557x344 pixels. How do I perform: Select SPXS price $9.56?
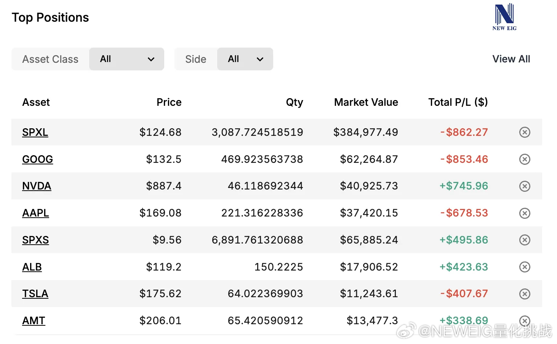(x=167, y=240)
